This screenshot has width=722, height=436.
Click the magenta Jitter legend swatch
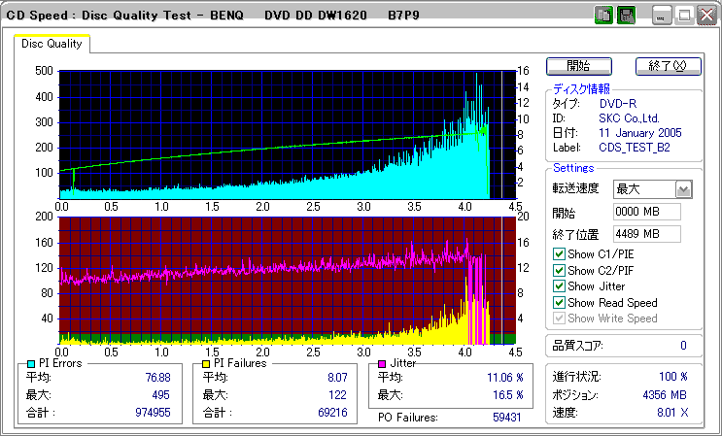(382, 364)
